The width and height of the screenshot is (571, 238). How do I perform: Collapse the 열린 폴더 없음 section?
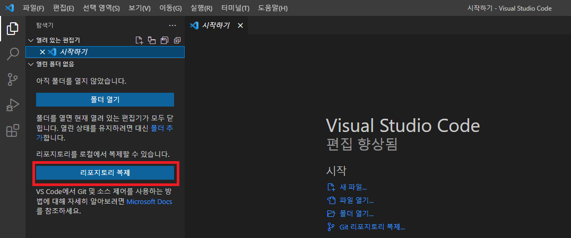pyautogui.click(x=31, y=65)
